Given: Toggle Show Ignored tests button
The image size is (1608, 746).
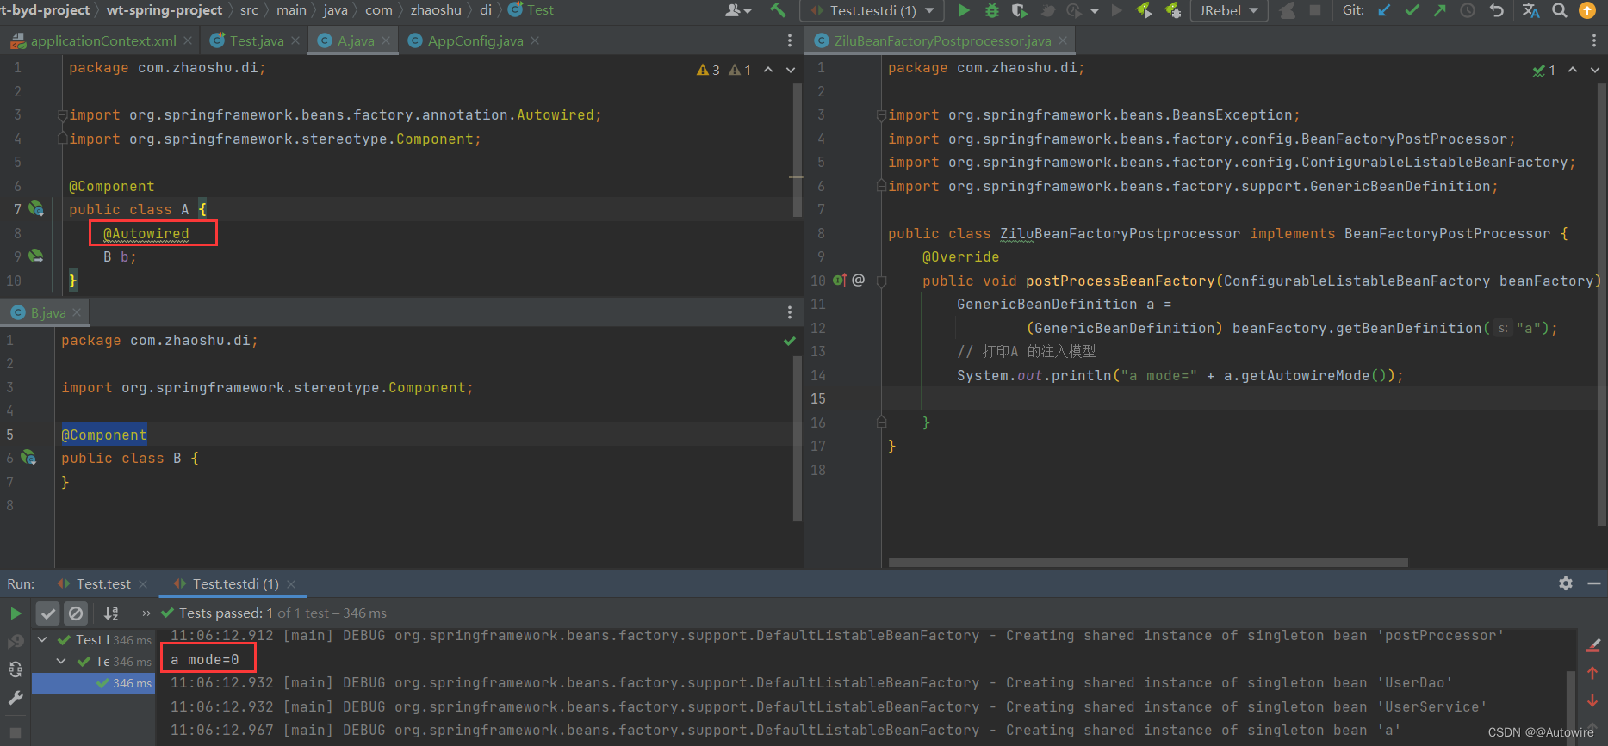Looking at the screenshot, I should click(76, 613).
